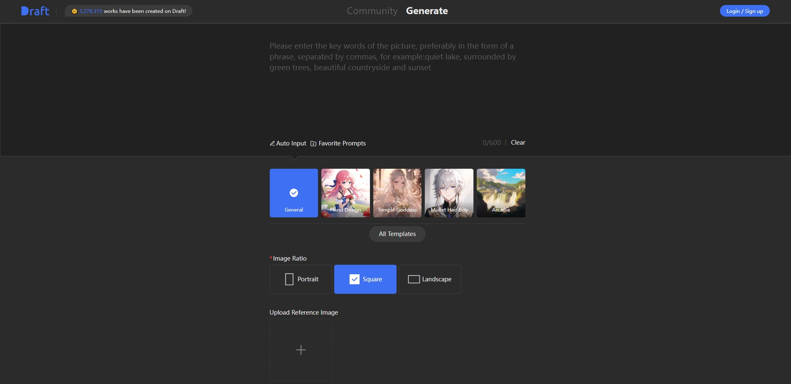Click the Portrait rectangle icon

(x=289, y=279)
